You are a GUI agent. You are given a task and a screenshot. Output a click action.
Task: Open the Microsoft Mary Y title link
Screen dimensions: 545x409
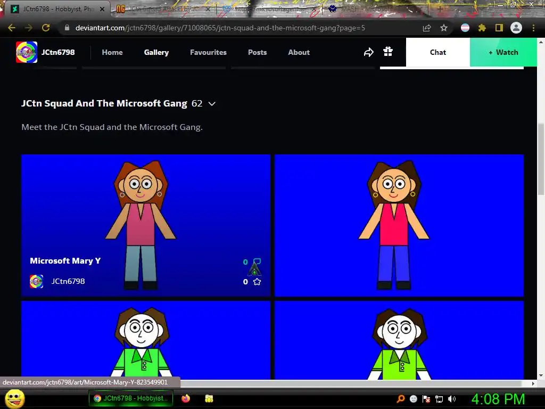click(x=65, y=261)
